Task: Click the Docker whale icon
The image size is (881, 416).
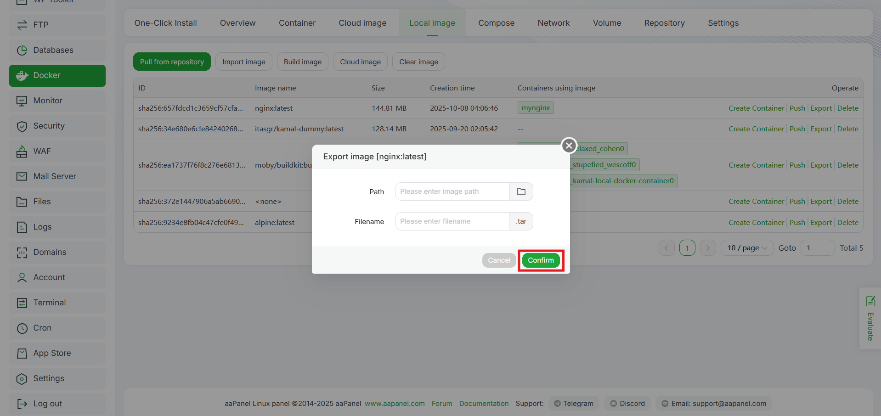Action: click(22, 75)
